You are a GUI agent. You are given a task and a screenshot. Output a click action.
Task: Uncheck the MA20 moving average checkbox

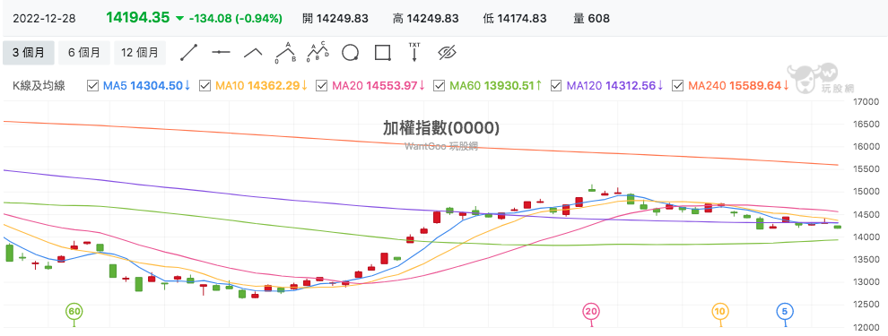point(322,85)
